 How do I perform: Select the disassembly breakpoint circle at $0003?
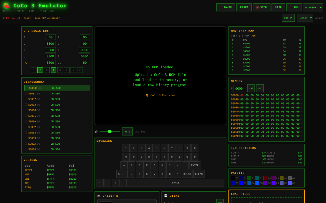(x=26, y=105)
